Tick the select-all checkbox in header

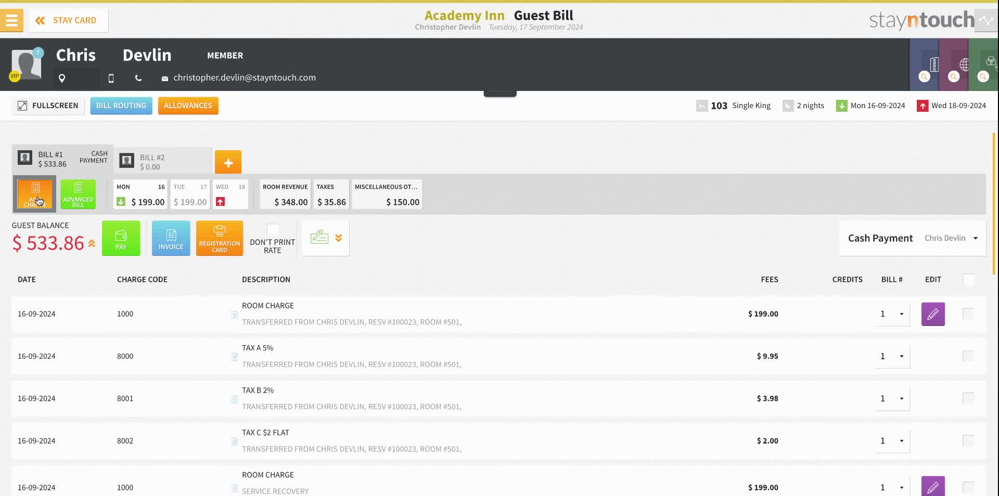pyautogui.click(x=969, y=280)
